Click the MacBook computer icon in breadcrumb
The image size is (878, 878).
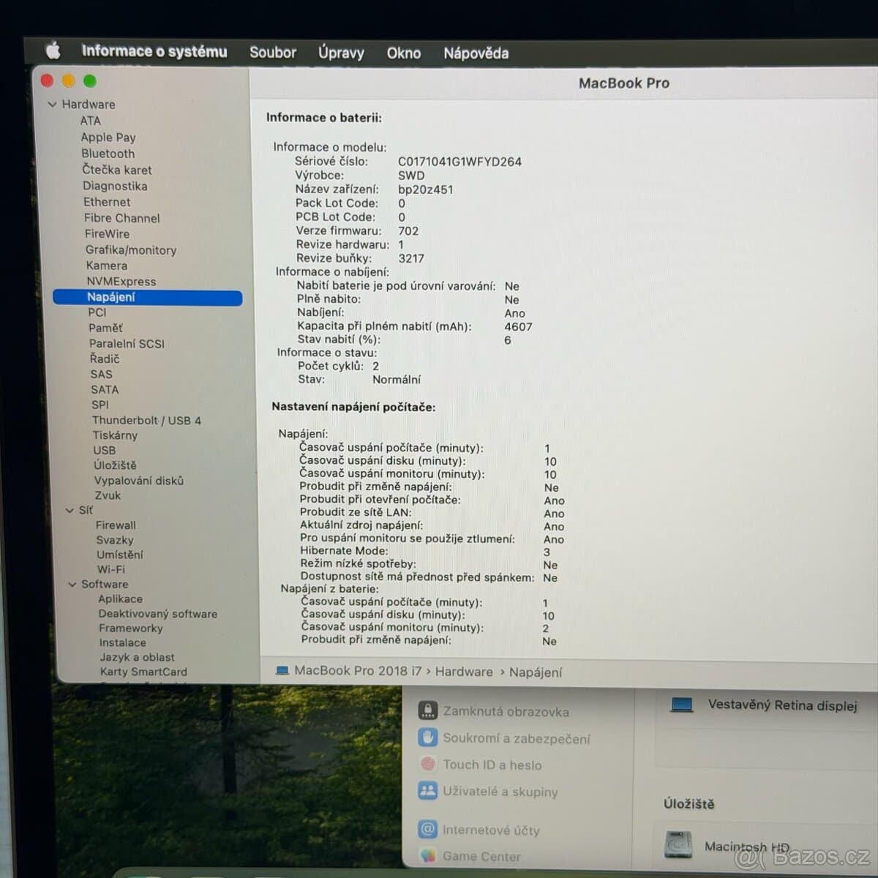click(x=282, y=670)
